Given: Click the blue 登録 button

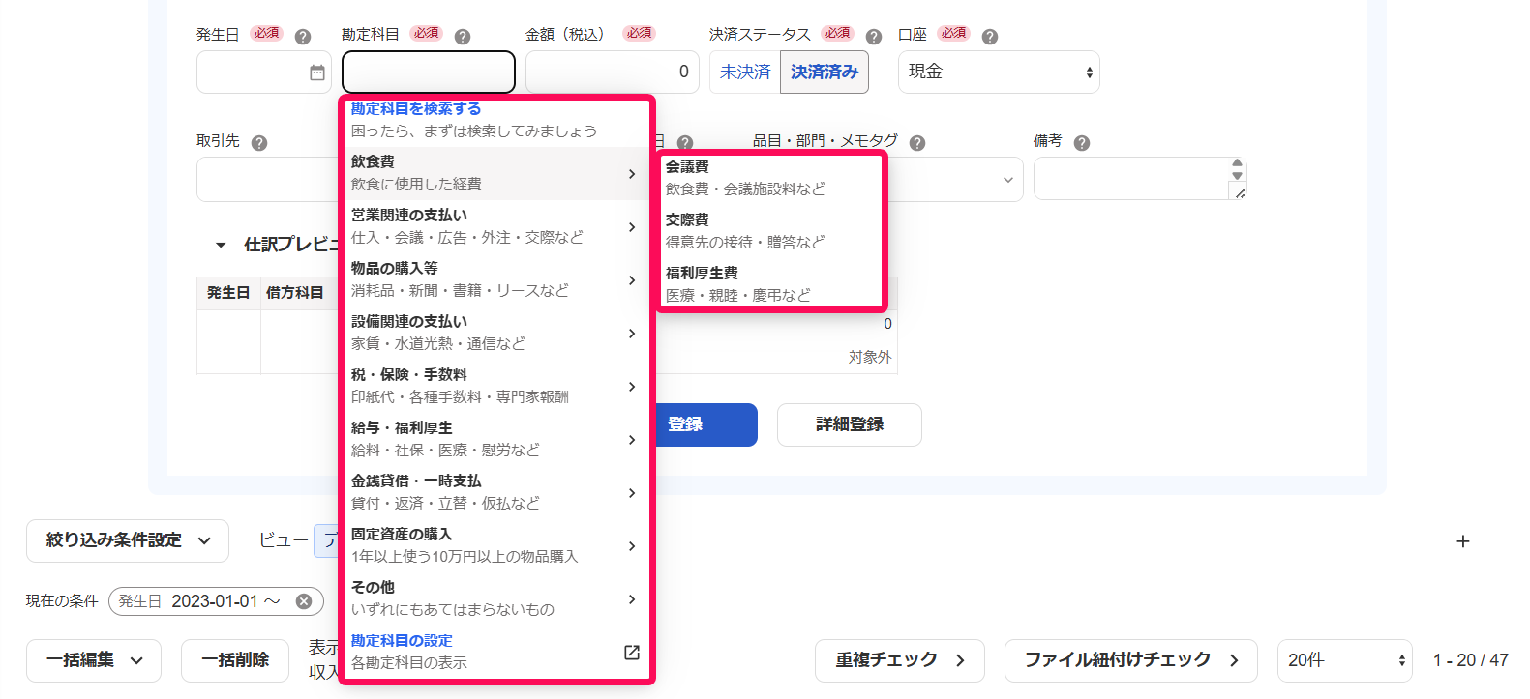Looking at the screenshot, I should click(705, 424).
